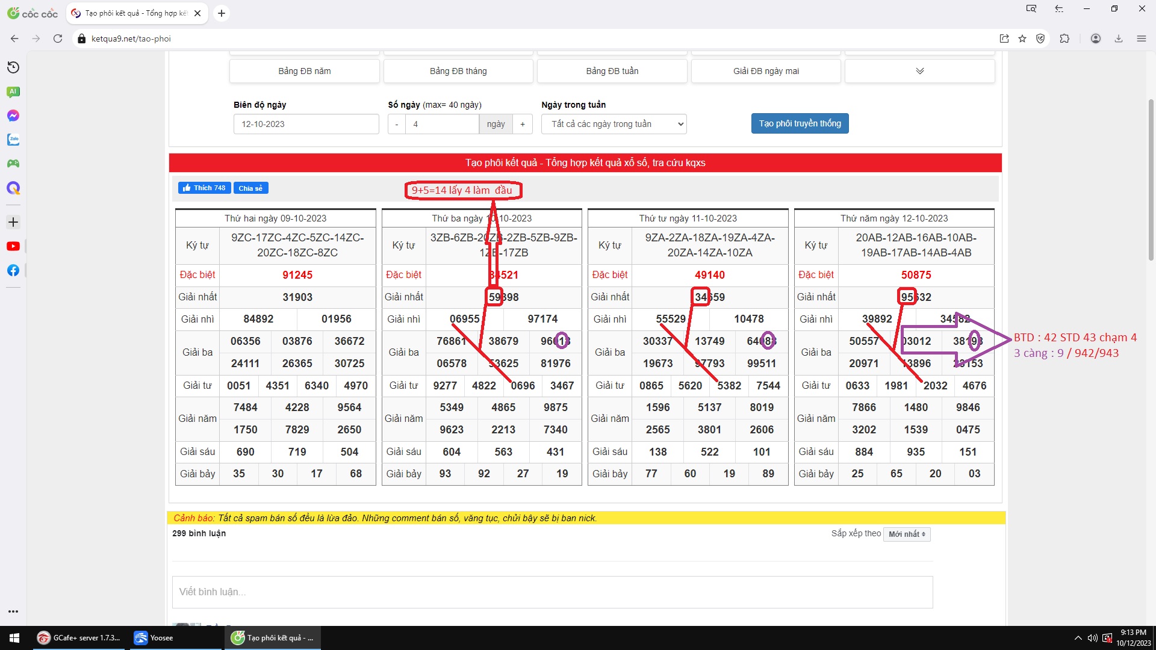Switch to 'Bảng ĐB tháng' tab
This screenshot has height=650, width=1156.
(x=458, y=71)
